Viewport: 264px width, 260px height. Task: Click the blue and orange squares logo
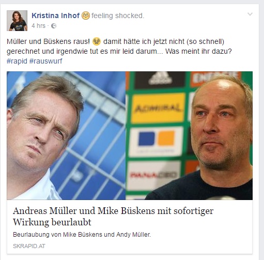(157, 141)
